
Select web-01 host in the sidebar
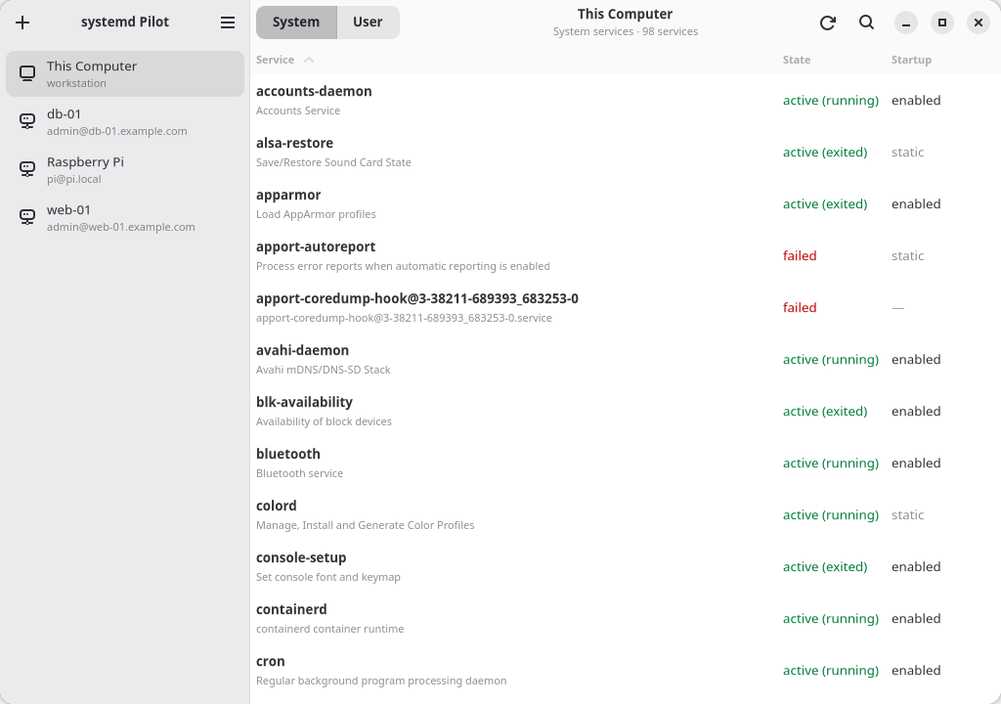click(125, 217)
